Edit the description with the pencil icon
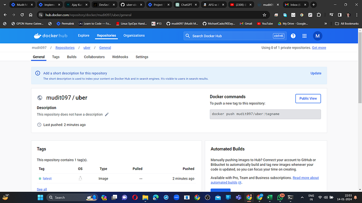Screen dimensions: 362x203 107,114
